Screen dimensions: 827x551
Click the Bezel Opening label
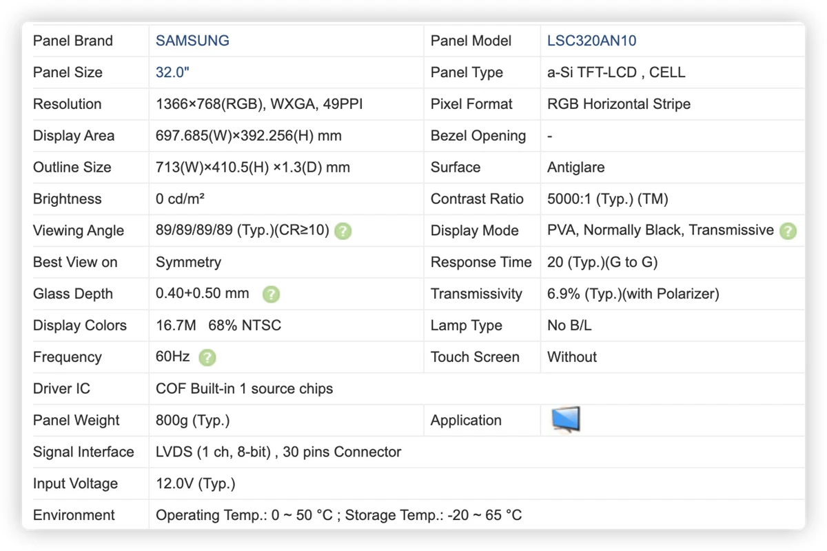click(478, 136)
